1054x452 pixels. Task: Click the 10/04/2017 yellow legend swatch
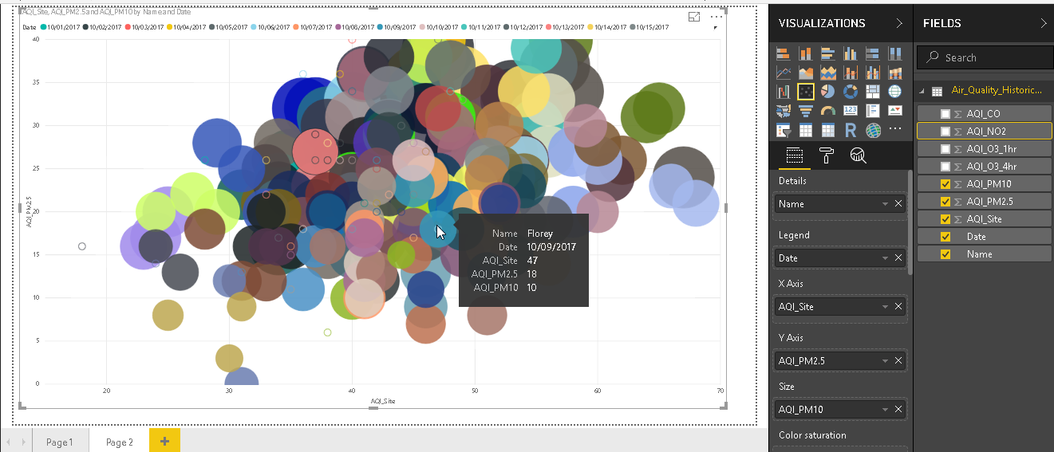pos(170,27)
